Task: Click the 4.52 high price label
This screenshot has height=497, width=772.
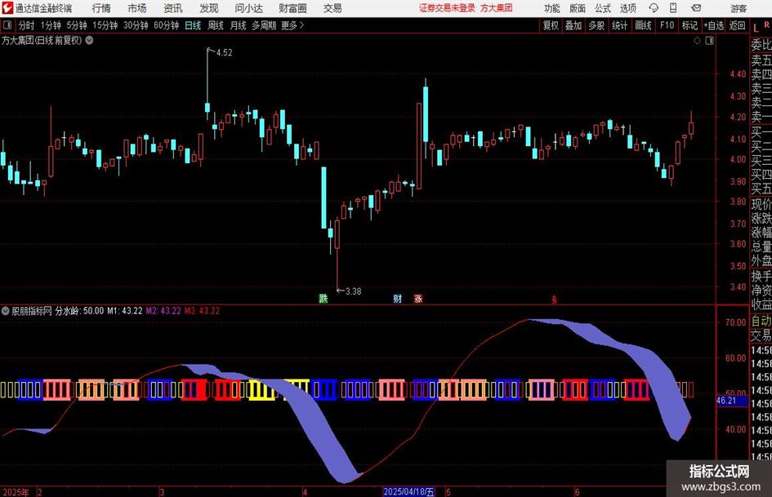Action: pyautogui.click(x=224, y=53)
